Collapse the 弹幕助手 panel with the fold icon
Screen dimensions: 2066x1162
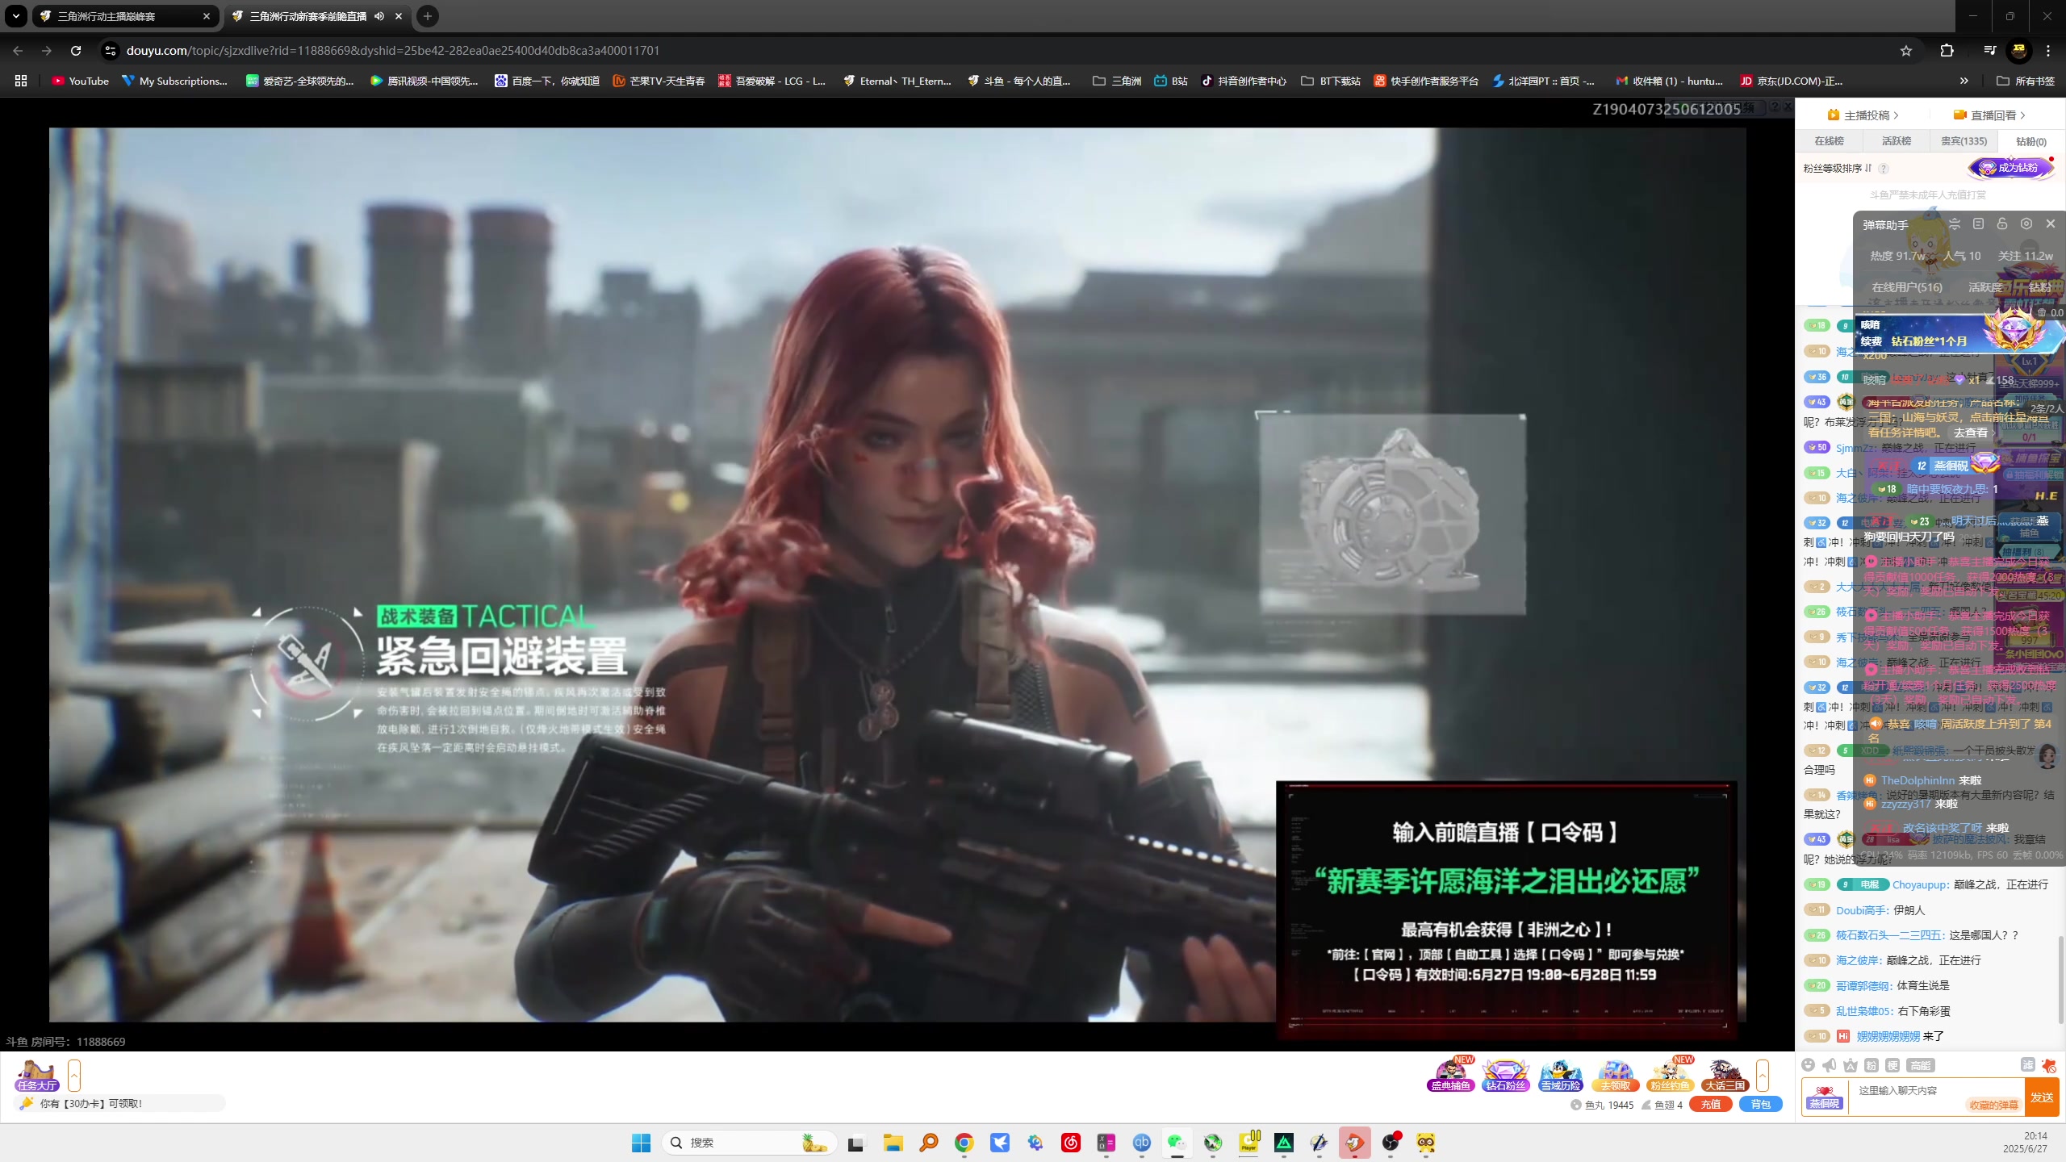(x=1955, y=224)
